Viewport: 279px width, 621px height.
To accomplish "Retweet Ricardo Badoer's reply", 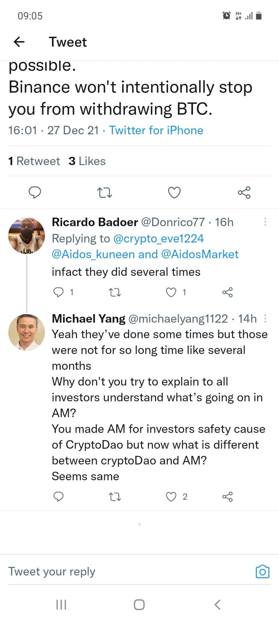I will [x=115, y=292].
